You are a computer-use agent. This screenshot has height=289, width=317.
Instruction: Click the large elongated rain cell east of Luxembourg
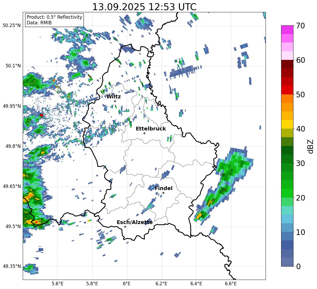point(223,186)
